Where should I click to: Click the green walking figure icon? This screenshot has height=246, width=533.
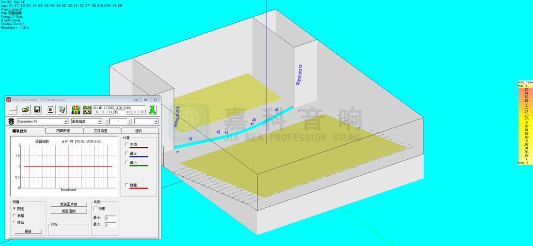tap(153, 109)
